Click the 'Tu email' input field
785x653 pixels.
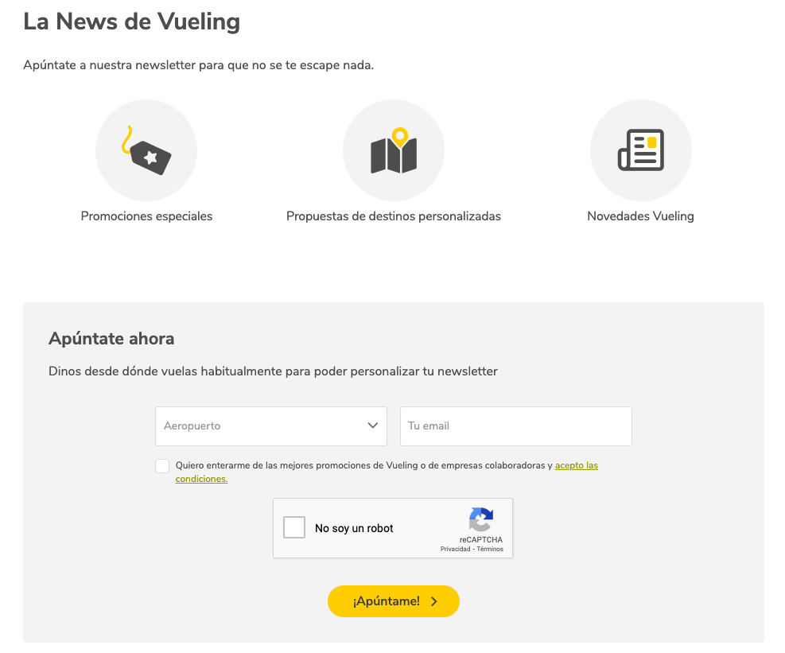[515, 426]
